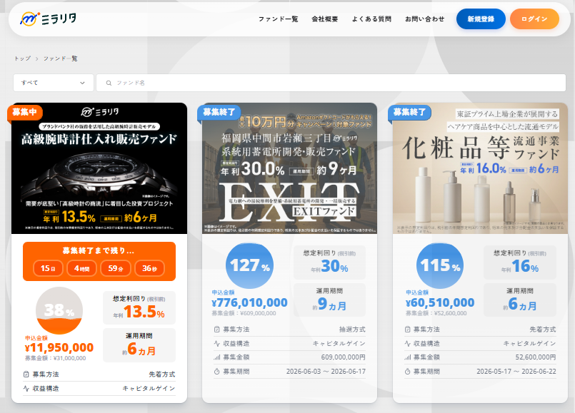Click 募集期間 clock icon on 蓄電所 card

[x=216, y=372]
